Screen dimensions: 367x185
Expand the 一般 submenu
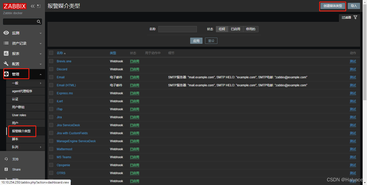[x=41, y=83]
